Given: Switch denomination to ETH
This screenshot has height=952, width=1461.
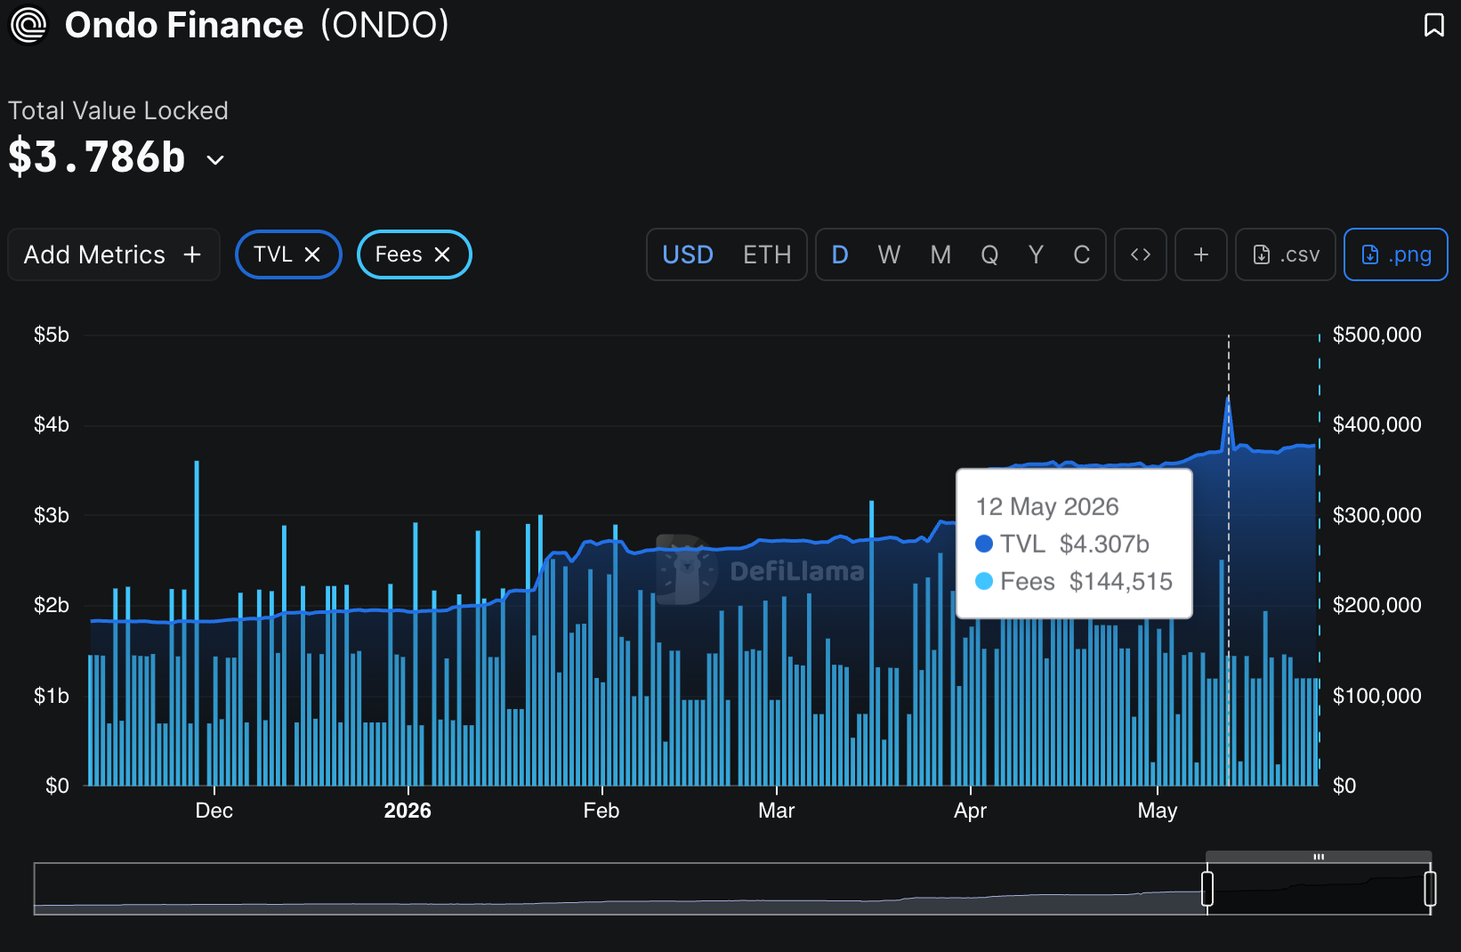Looking at the screenshot, I should pos(767,255).
